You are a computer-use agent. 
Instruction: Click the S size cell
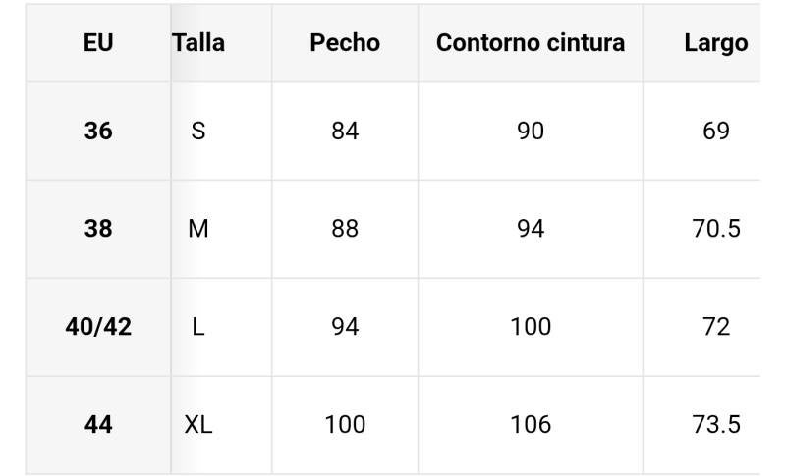[198, 131]
